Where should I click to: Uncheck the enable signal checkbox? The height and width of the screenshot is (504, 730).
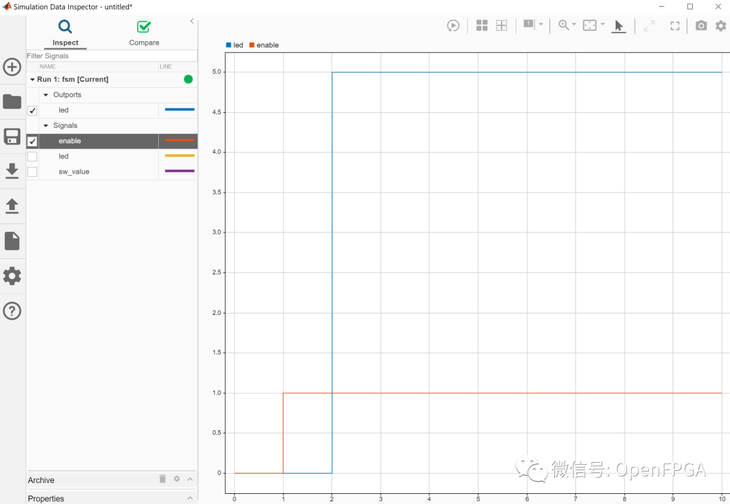[x=32, y=141]
